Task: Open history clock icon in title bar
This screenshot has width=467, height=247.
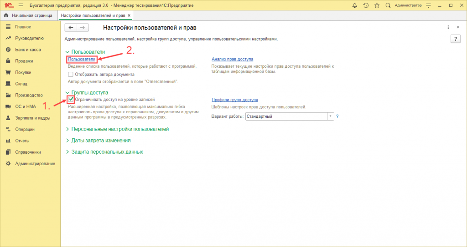Action: [366, 5]
